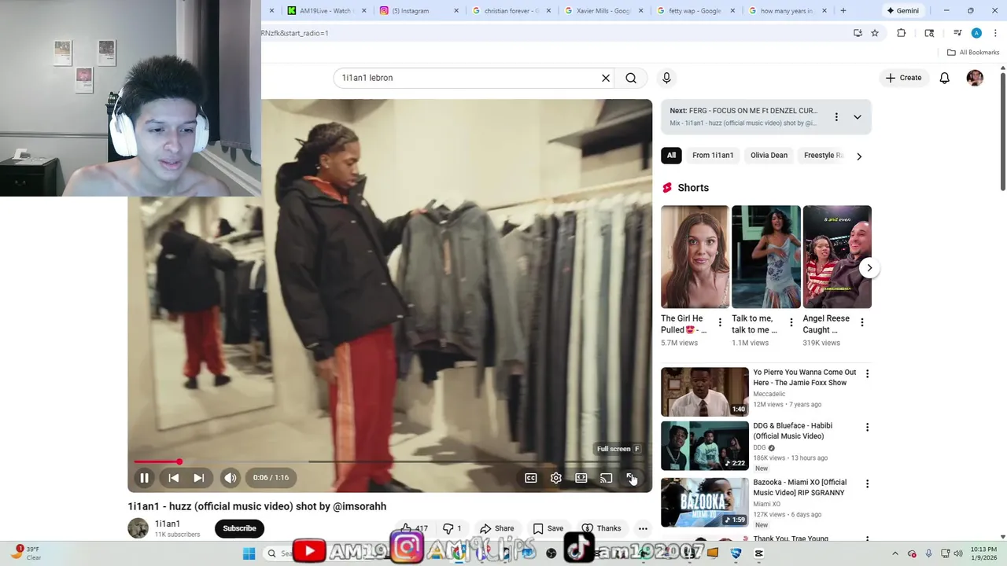The height and width of the screenshot is (566, 1007).
Task: Open the mix playlist three-dot menu
Action: click(x=836, y=117)
